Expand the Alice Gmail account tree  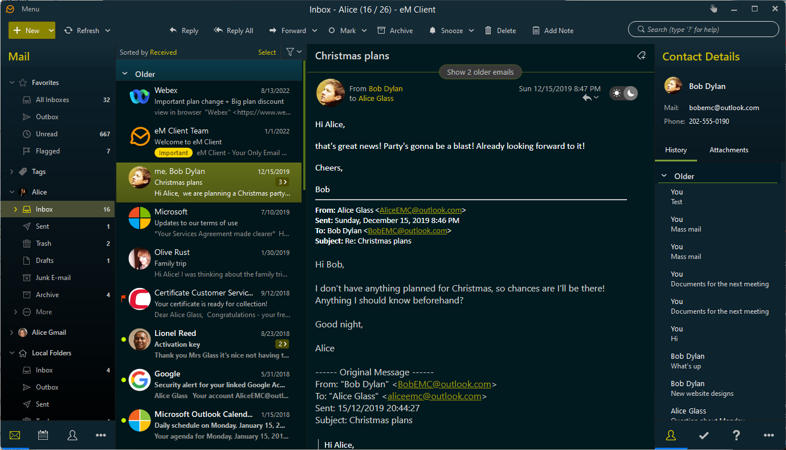click(12, 333)
